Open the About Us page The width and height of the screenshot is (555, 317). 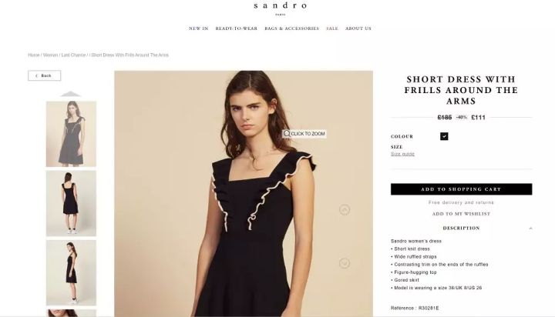[358, 28]
